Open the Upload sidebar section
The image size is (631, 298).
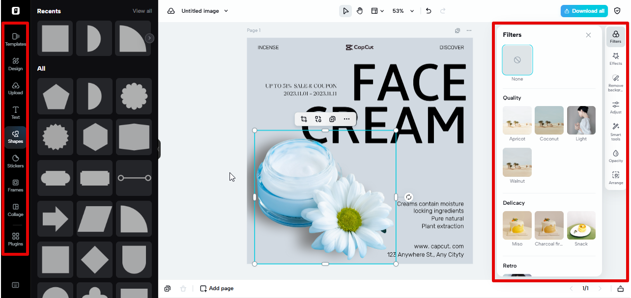point(15,88)
